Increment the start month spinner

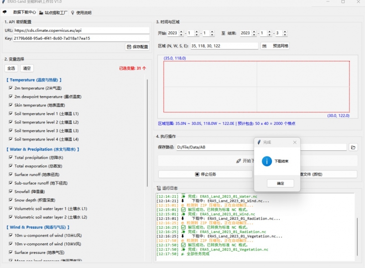[197, 31]
